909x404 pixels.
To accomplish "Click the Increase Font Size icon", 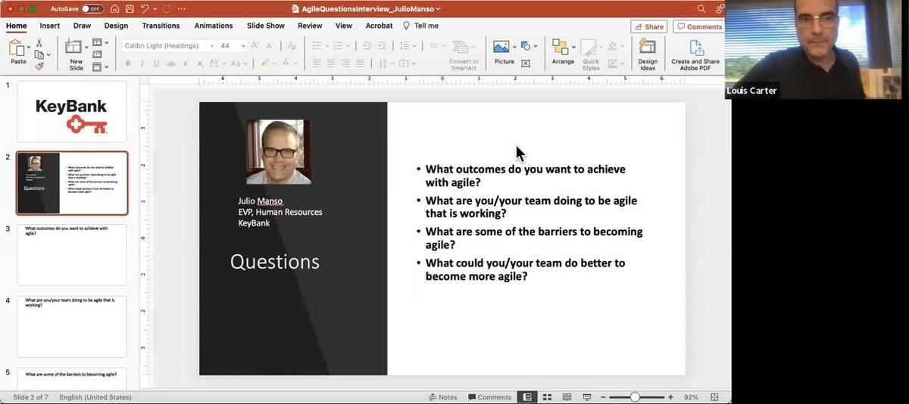I will 255,45.
